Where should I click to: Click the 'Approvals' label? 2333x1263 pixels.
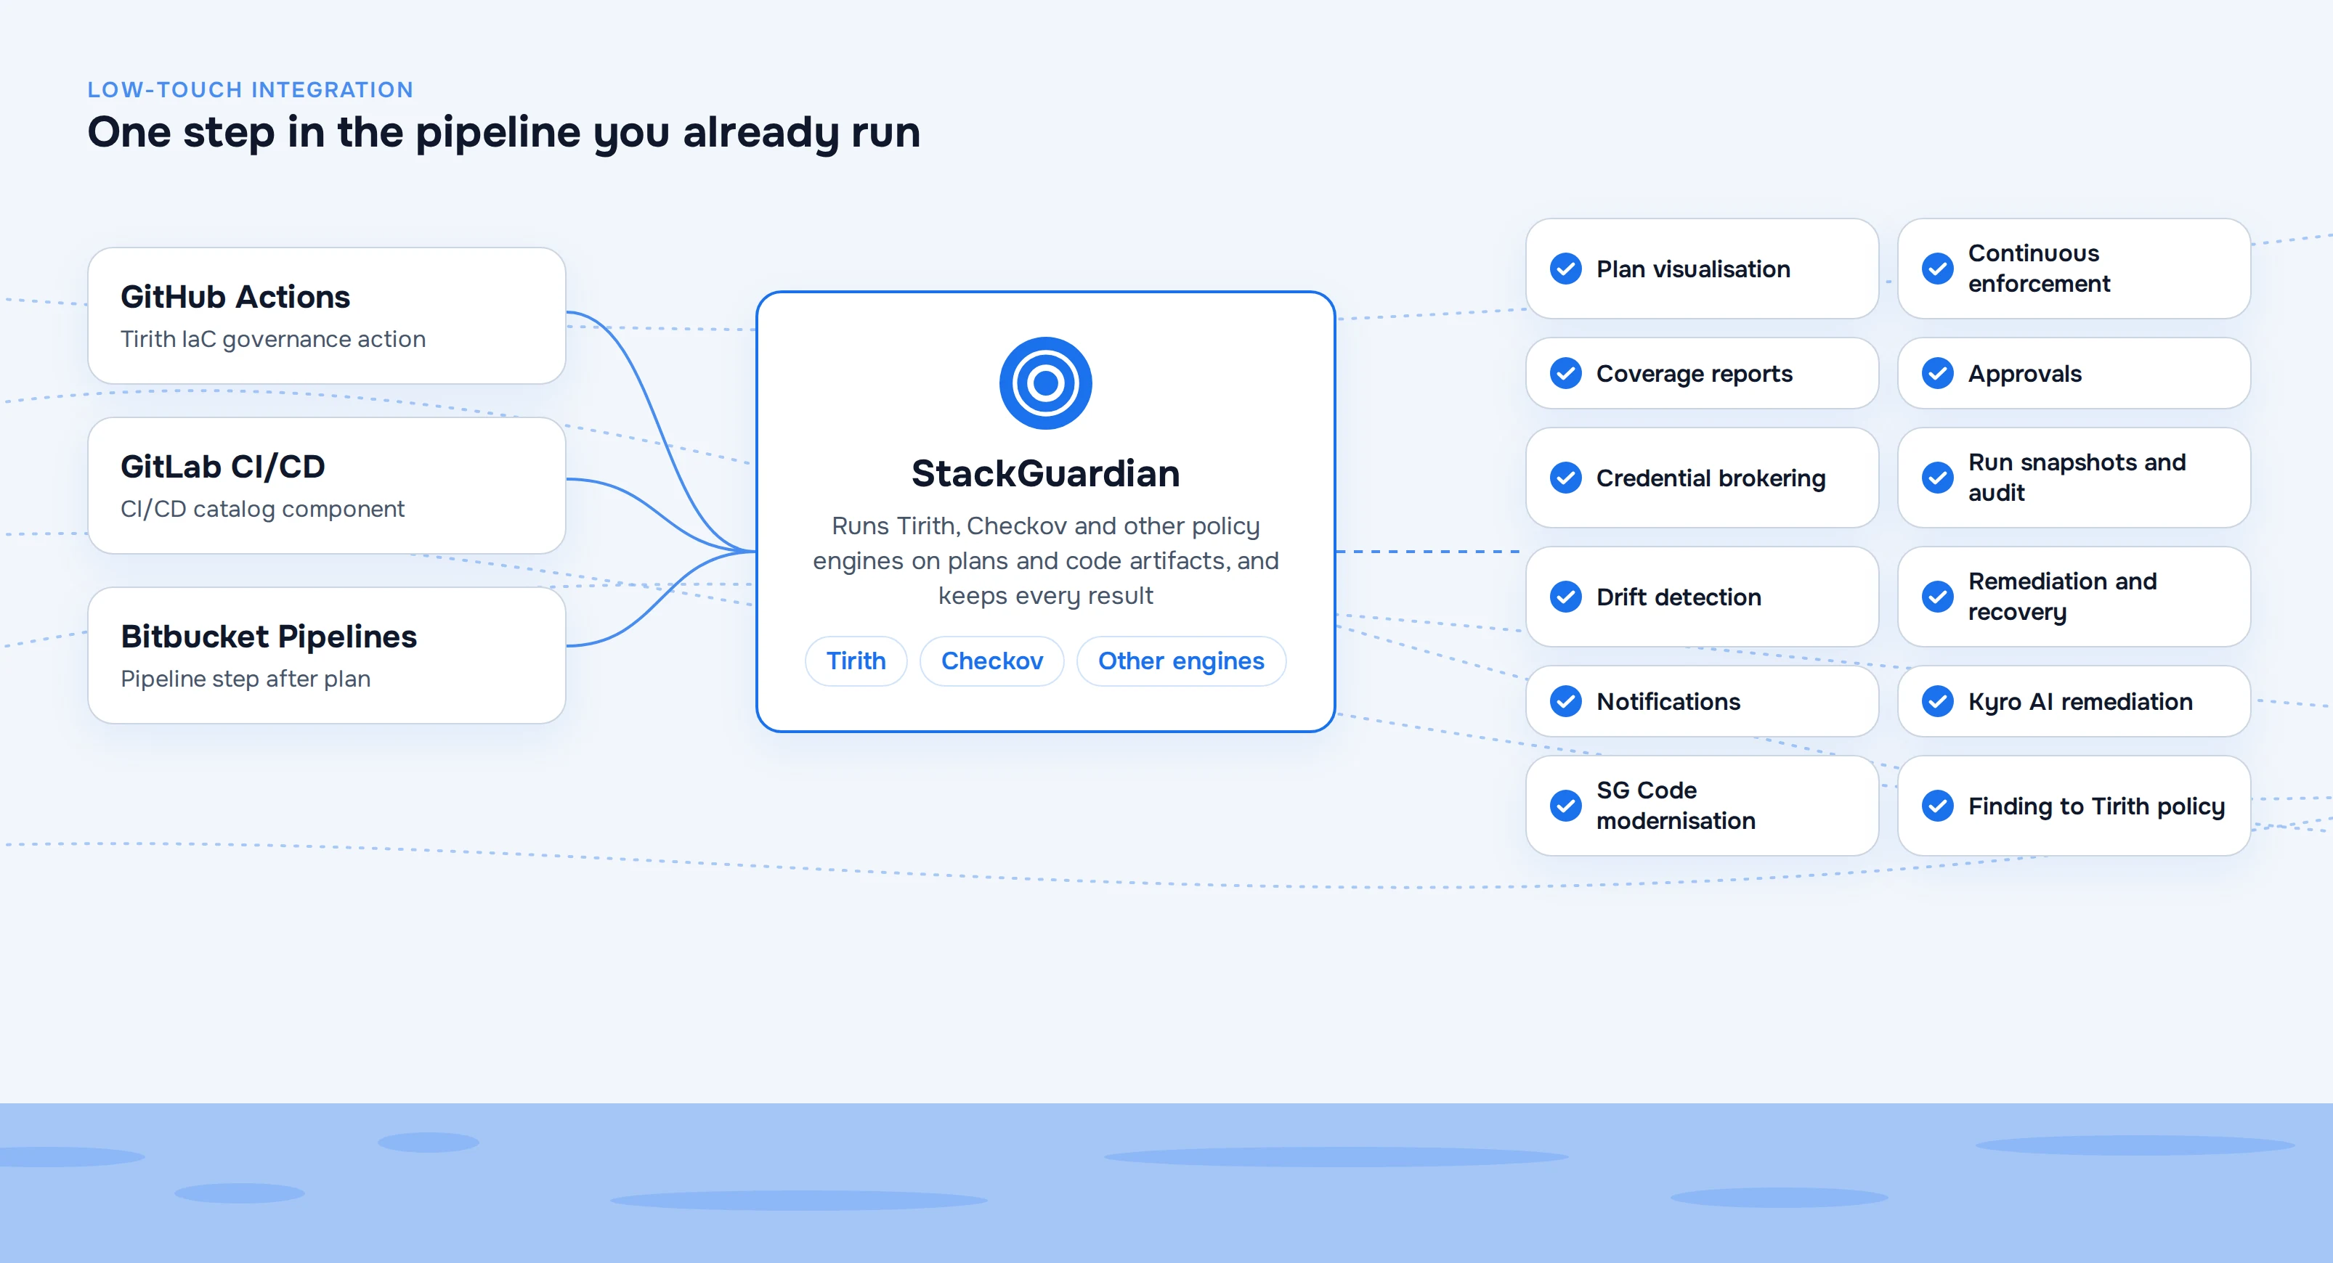point(2024,374)
